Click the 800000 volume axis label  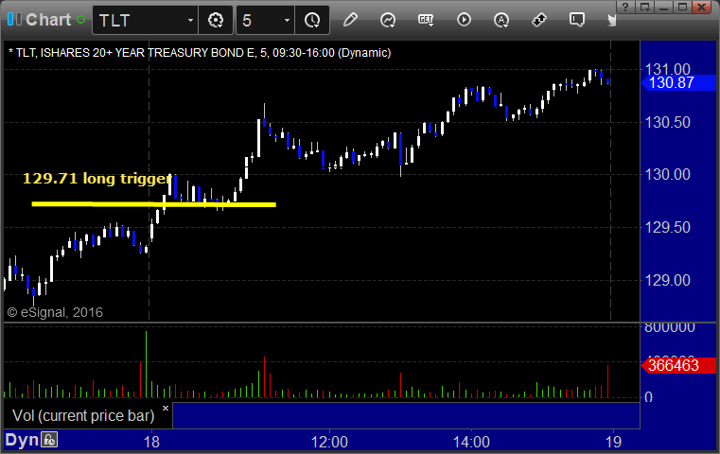click(x=670, y=328)
